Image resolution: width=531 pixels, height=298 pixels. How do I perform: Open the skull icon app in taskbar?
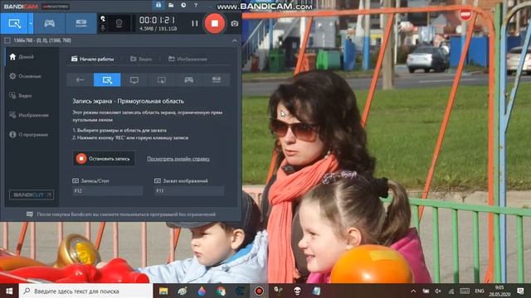pos(297,291)
